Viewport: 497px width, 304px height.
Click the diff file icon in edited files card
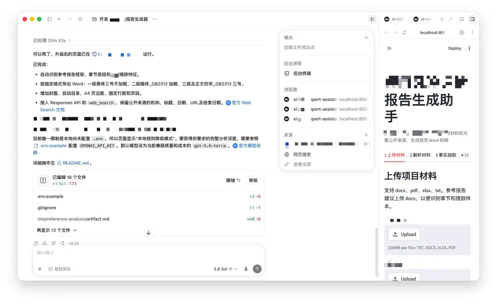pyautogui.click(x=43, y=180)
